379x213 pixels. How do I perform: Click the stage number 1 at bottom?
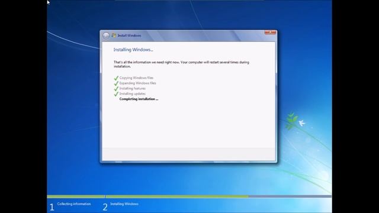point(52,207)
